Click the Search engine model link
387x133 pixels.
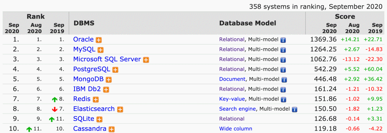tap(238, 109)
